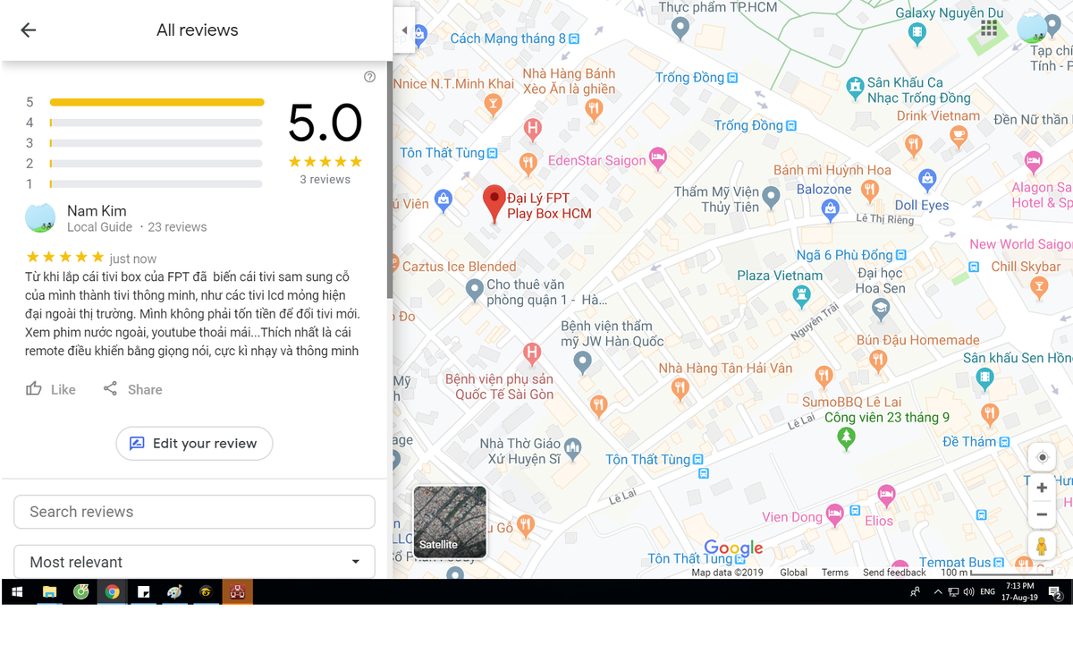Click the 4-star rating bar
This screenshot has width=1073, height=671.
(156, 123)
